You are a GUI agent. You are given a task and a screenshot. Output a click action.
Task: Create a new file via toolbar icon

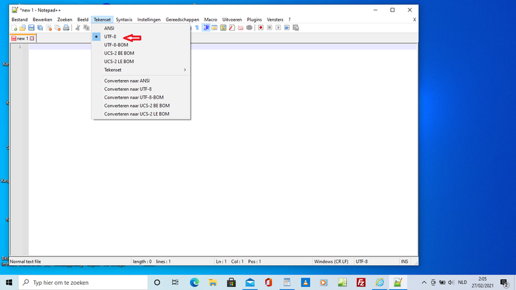tap(14, 28)
